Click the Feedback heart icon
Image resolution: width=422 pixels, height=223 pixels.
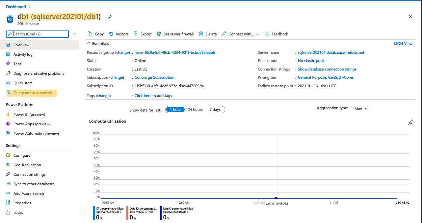267,34
